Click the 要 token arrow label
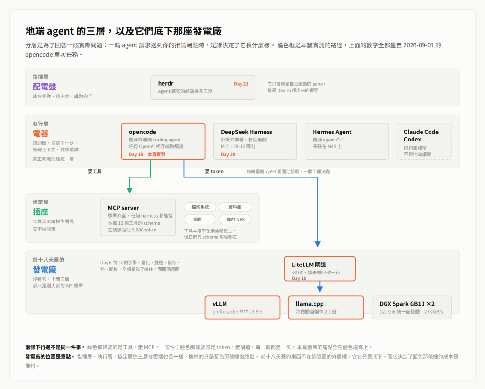485x389 pixels. coord(214,171)
